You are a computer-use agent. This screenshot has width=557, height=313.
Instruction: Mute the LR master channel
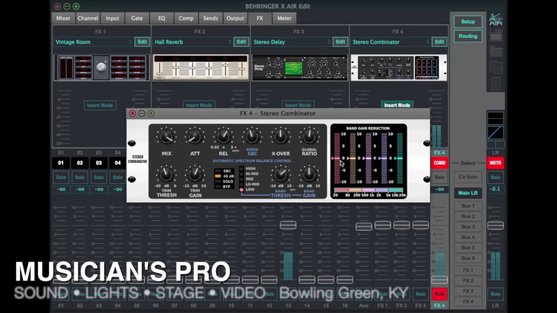click(495, 294)
